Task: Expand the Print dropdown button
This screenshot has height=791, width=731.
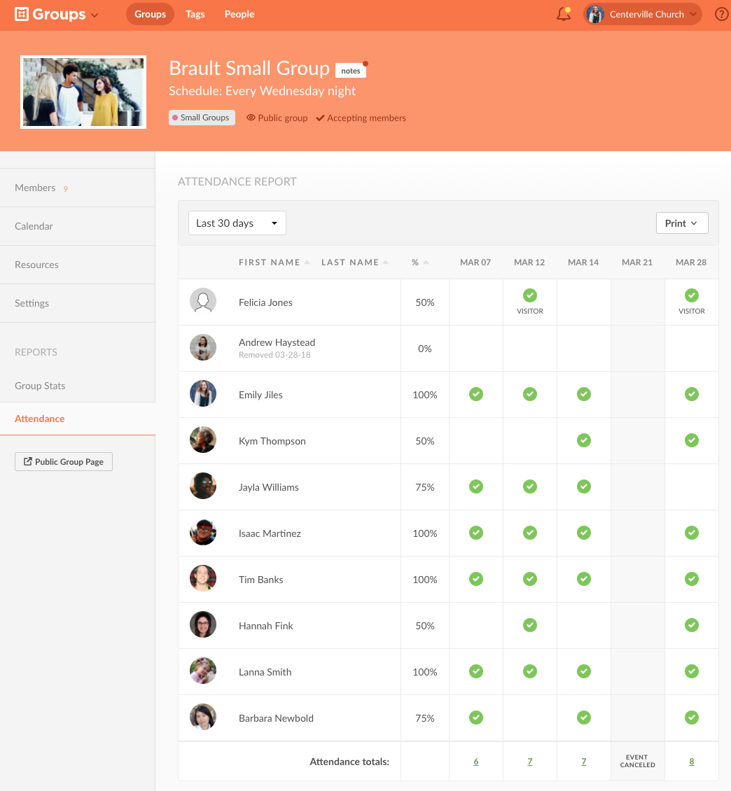Action: coord(681,223)
